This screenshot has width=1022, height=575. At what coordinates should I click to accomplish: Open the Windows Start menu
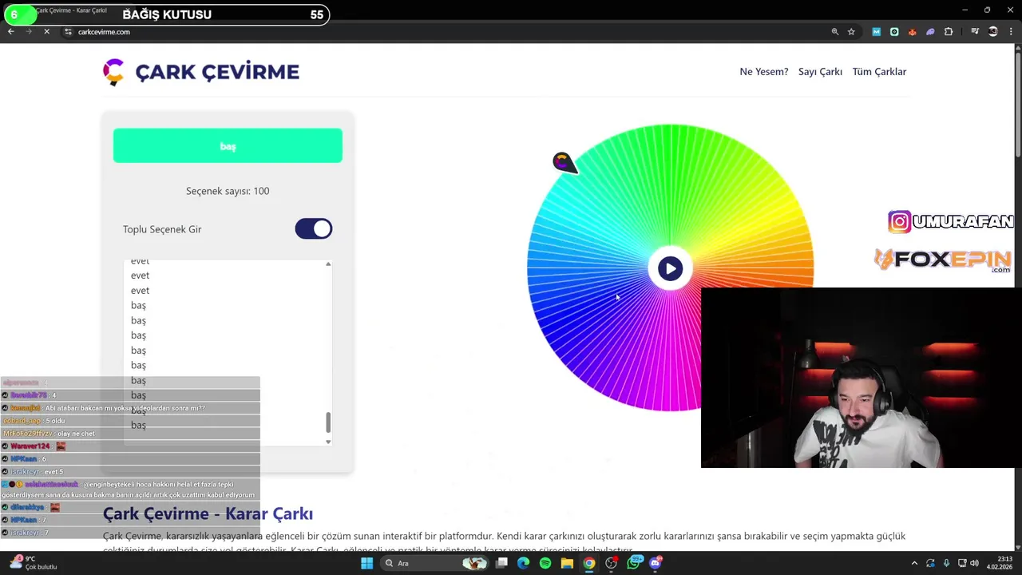click(366, 563)
